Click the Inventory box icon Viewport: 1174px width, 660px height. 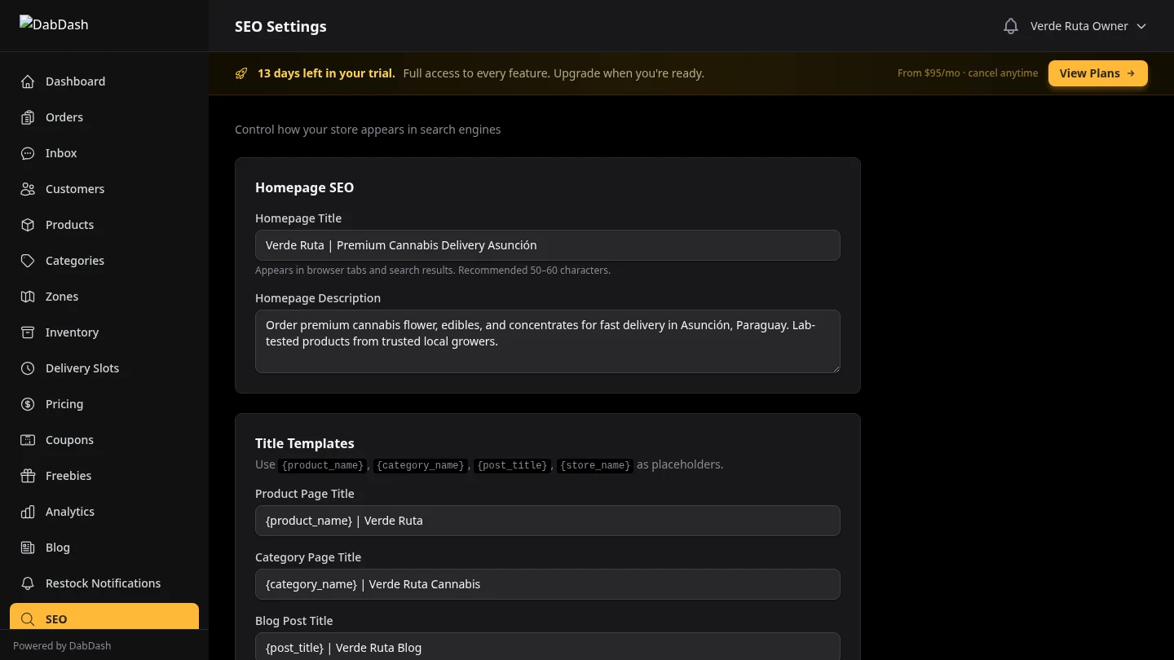point(27,332)
